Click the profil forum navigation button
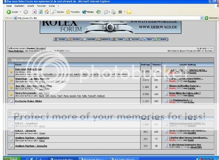The image size is (219, 160). point(60,39)
